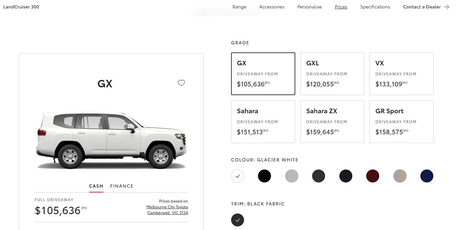
Task: Select the Black Fabric trim swatch
Action: (238, 220)
